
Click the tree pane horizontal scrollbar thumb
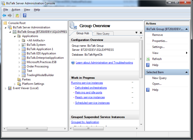click(27, 129)
